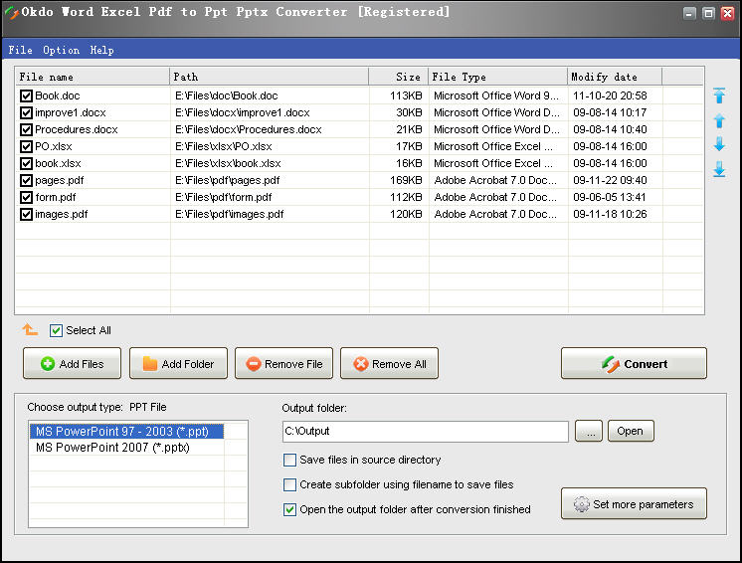Select MS PowerPoint 97 - 2003 (*.ppt)

127,432
